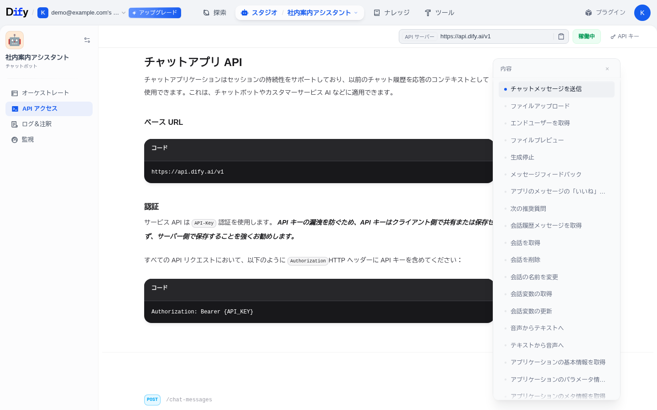This screenshot has width=657, height=410.
Task: Click the アップグレード upgrade button
Action: [x=155, y=13]
